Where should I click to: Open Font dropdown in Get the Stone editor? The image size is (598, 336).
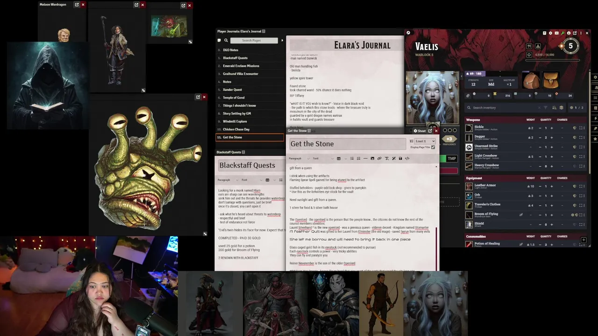click(323, 158)
